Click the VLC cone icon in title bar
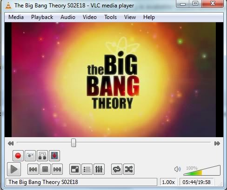The width and height of the screenshot is (227, 190). 8,6
